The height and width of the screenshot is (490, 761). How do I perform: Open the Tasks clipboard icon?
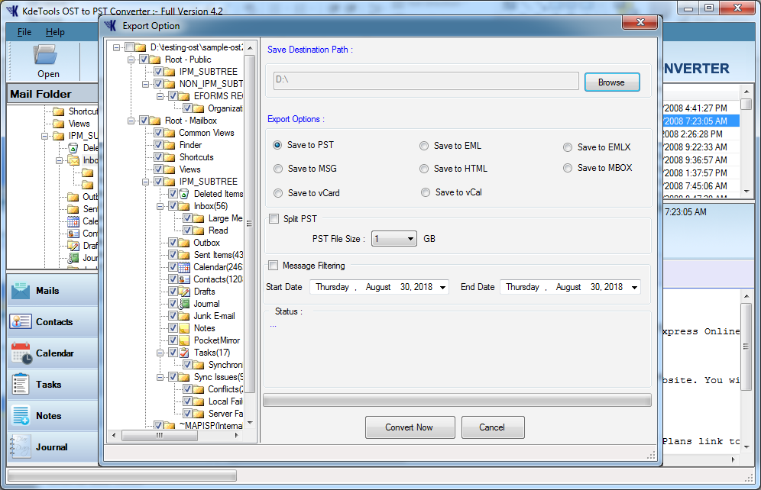click(21, 385)
